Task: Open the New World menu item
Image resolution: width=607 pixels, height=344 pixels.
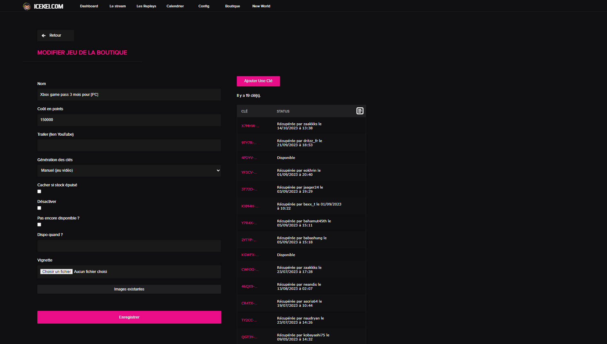Action: pos(261,6)
